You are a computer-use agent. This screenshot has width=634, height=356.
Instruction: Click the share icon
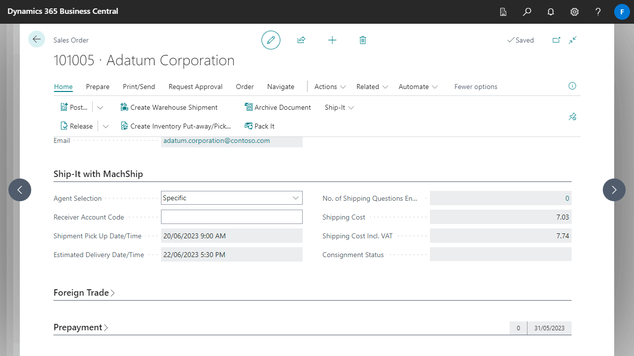301,40
